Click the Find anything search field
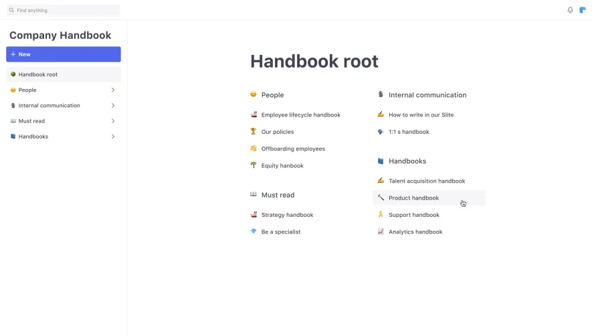 [x=64, y=10]
